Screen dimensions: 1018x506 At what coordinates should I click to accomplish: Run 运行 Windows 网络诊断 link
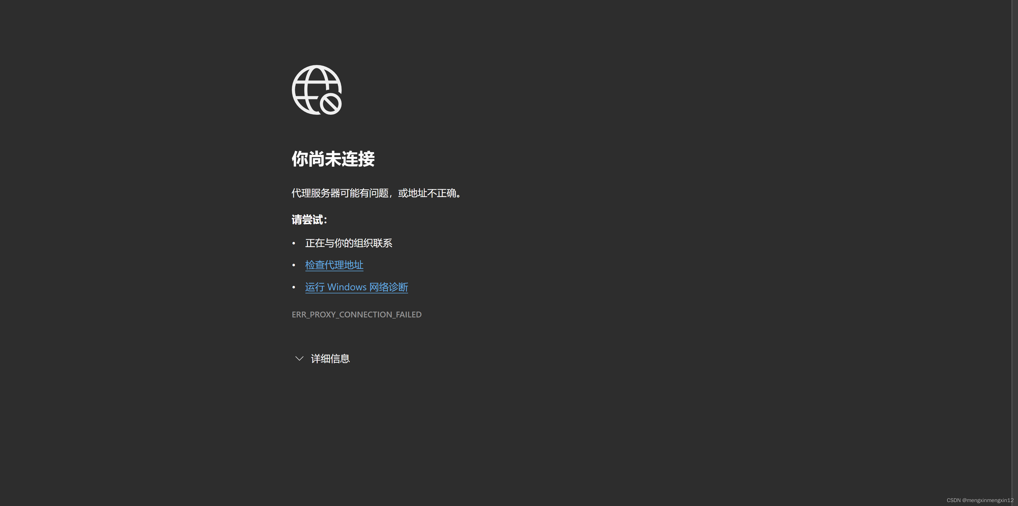(357, 287)
